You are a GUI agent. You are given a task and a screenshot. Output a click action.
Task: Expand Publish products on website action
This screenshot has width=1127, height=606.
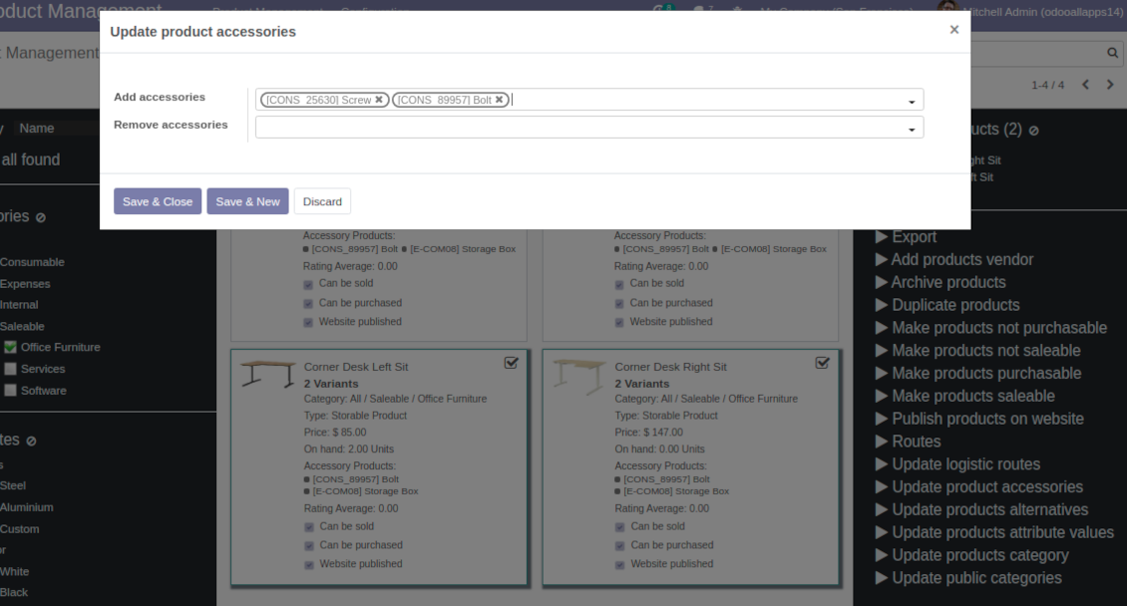coord(979,419)
